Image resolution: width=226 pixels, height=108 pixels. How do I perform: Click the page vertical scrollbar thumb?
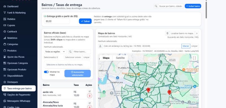206,10
